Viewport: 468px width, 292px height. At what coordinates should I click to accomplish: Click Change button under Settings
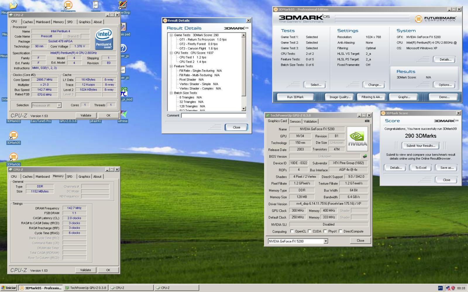tap(374, 85)
